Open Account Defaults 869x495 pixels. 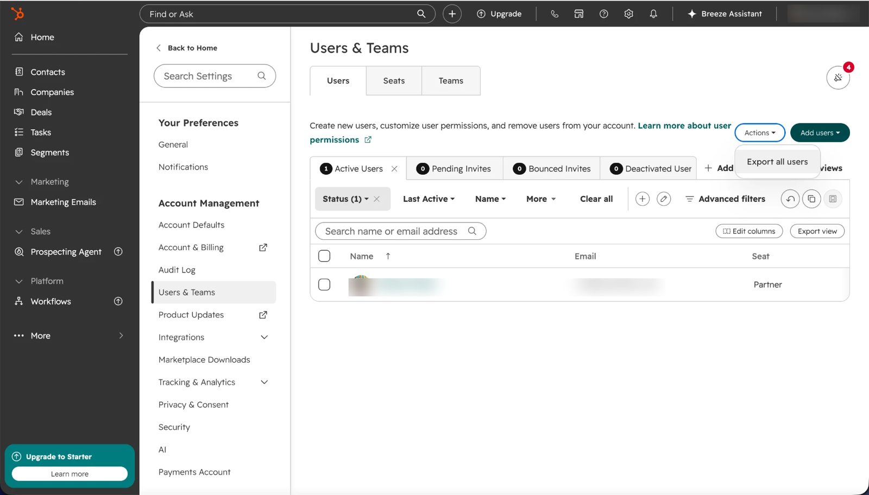click(x=191, y=225)
